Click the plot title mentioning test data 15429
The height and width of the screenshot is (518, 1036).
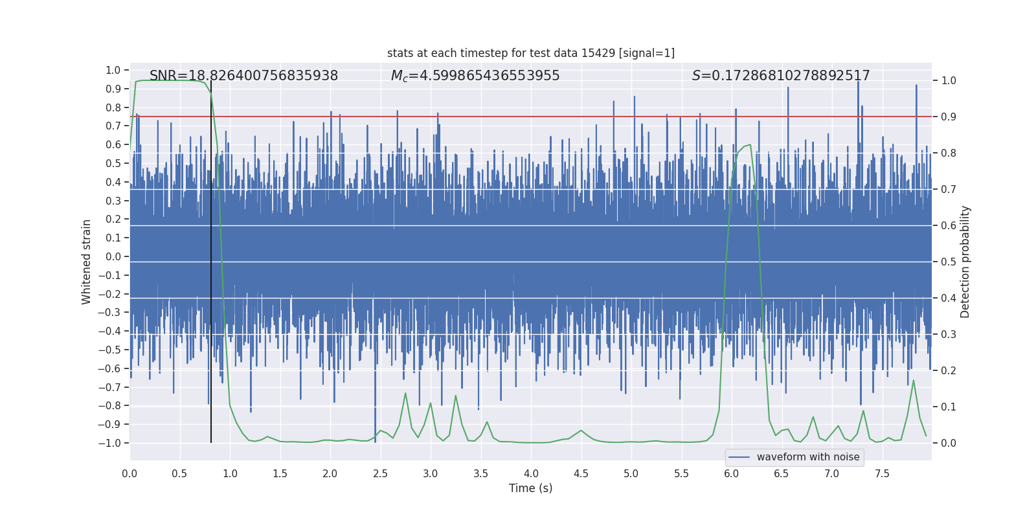(x=531, y=53)
